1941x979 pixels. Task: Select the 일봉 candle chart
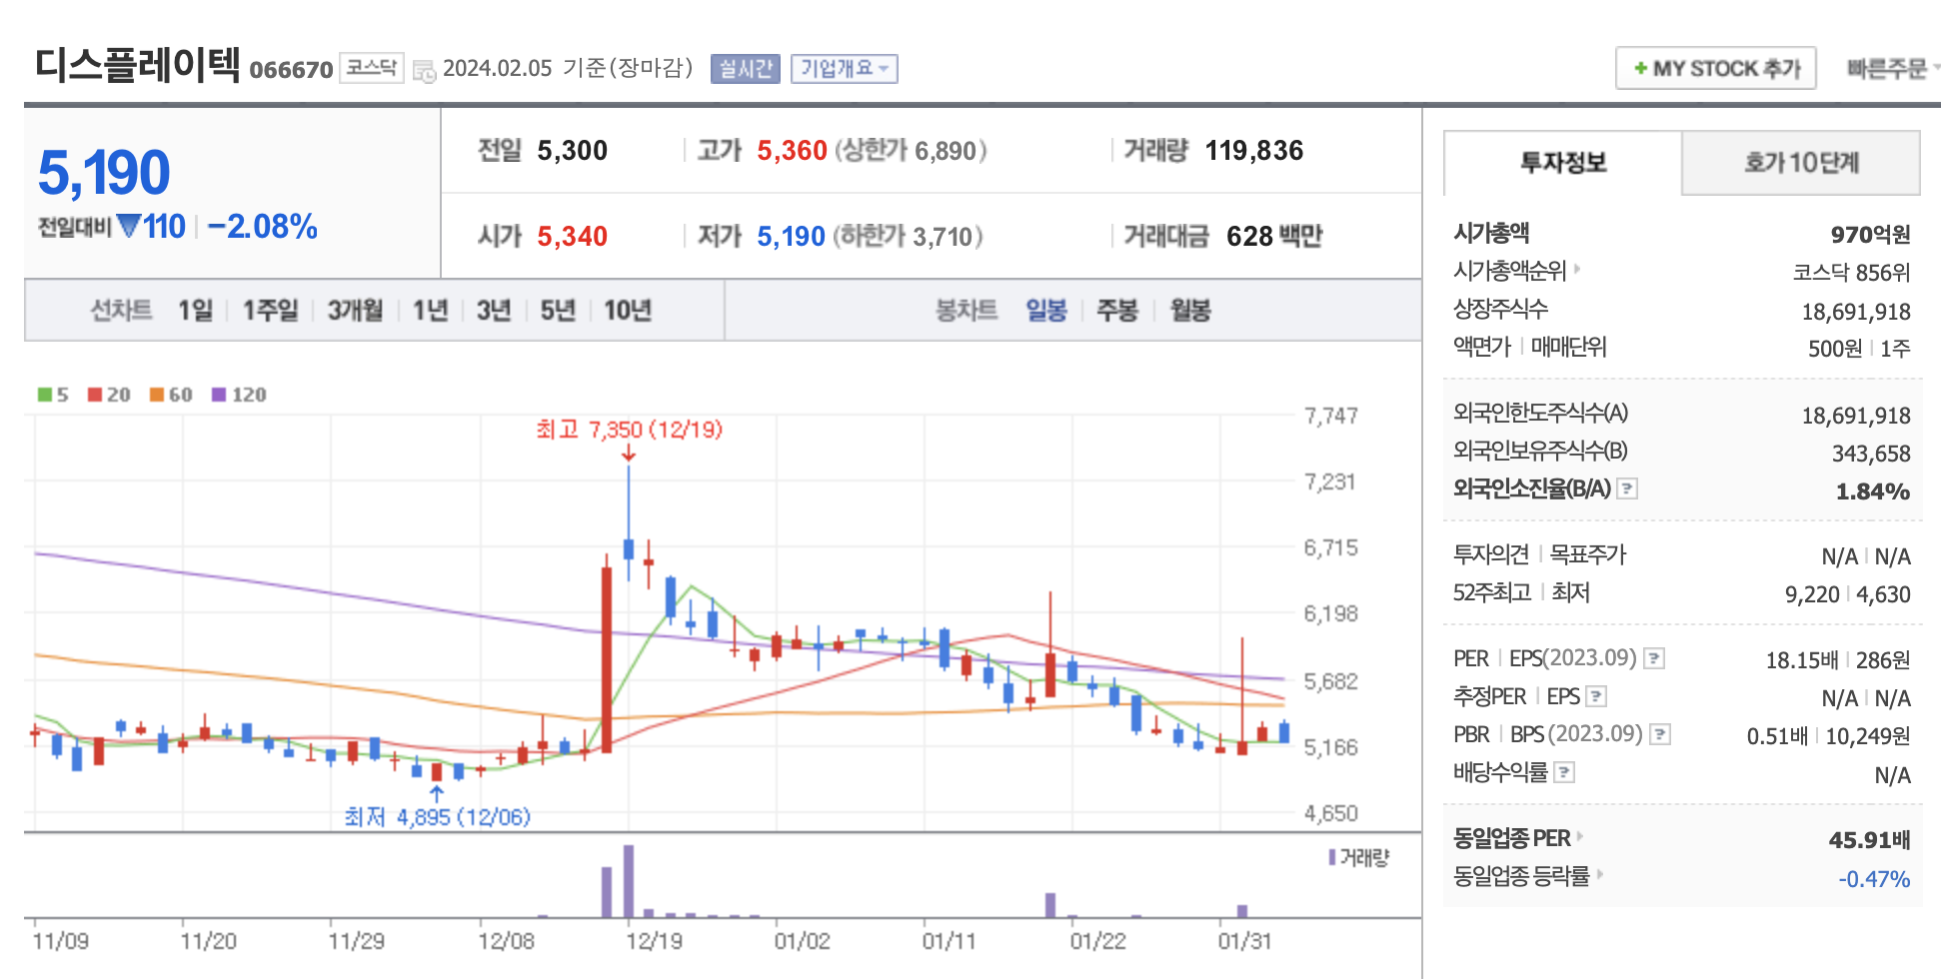(1046, 311)
